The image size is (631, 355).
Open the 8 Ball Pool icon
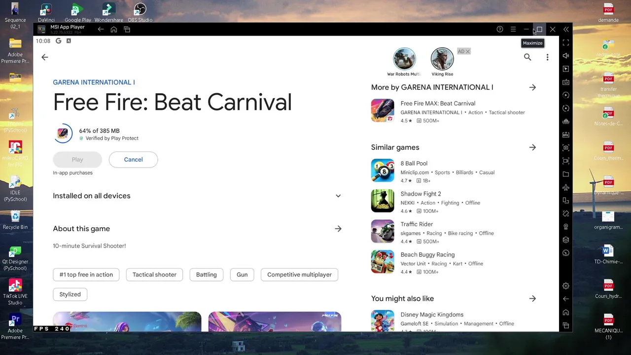383,171
